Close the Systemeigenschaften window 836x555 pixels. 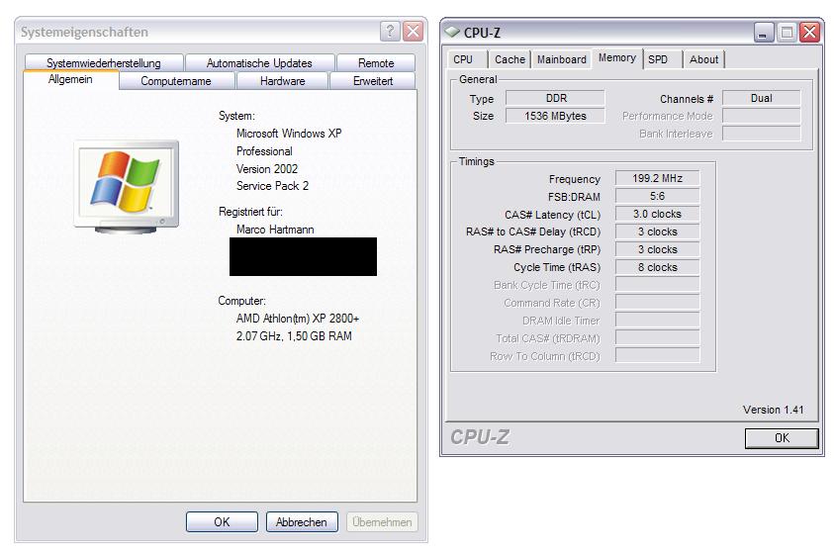414,32
